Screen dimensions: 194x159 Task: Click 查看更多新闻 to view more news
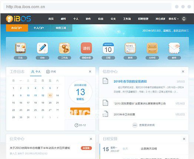tap(147, 125)
